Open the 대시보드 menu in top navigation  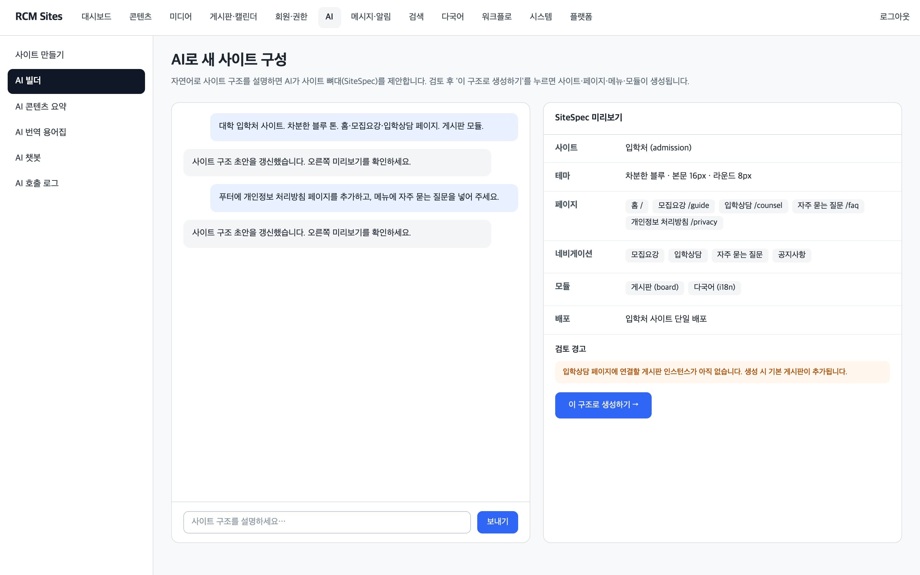(x=96, y=17)
